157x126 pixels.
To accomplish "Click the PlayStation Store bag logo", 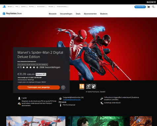I will (4, 13).
